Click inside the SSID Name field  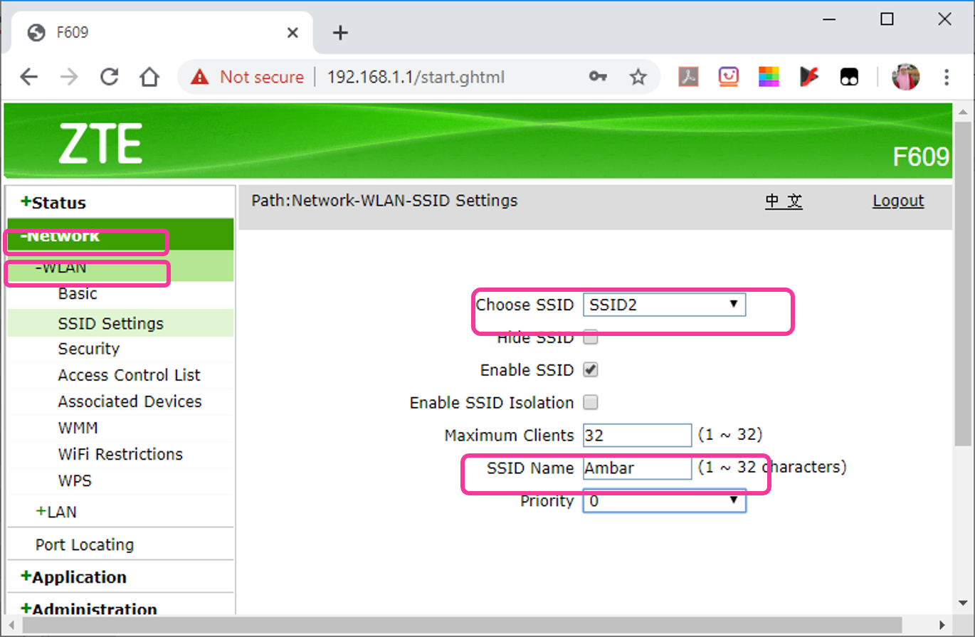coord(636,468)
